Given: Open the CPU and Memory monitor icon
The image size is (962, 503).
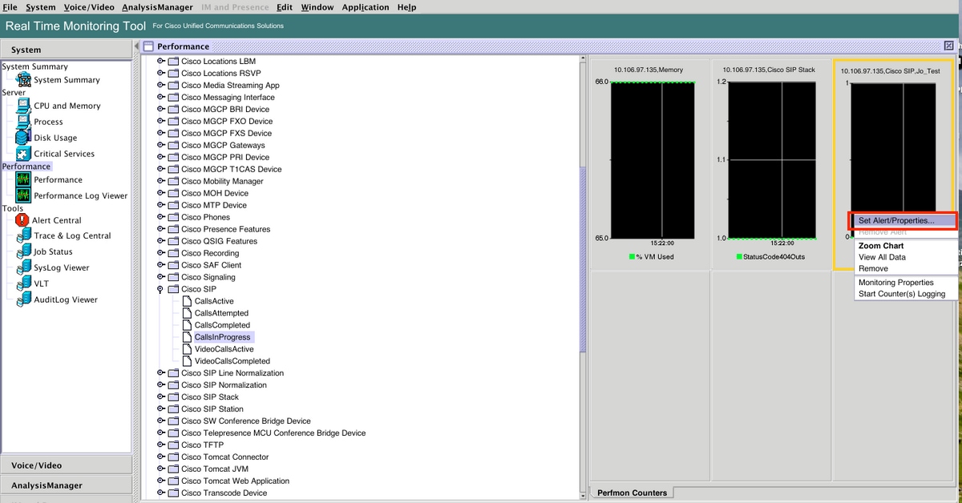Looking at the screenshot, I should click(x=23, y=106).
